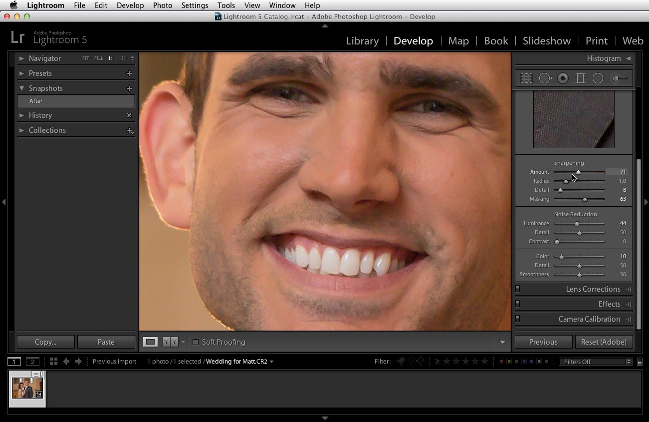
Task: Select the Radial Filter tool
Action: 598,78
